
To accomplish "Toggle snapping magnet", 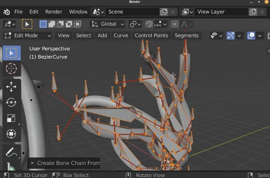I will [149, 24].
